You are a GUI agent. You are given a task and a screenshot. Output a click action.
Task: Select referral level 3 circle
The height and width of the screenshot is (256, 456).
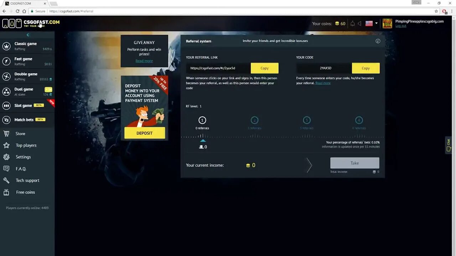[307, 120]
